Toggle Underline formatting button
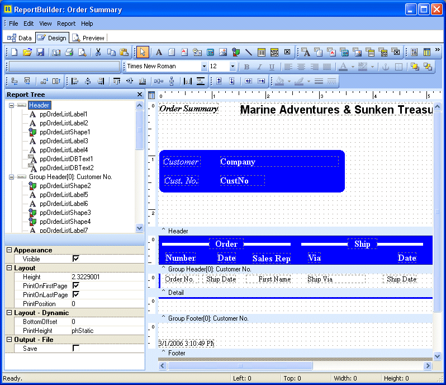The height and width of the screenshot is (385, 446). [272, 67]
